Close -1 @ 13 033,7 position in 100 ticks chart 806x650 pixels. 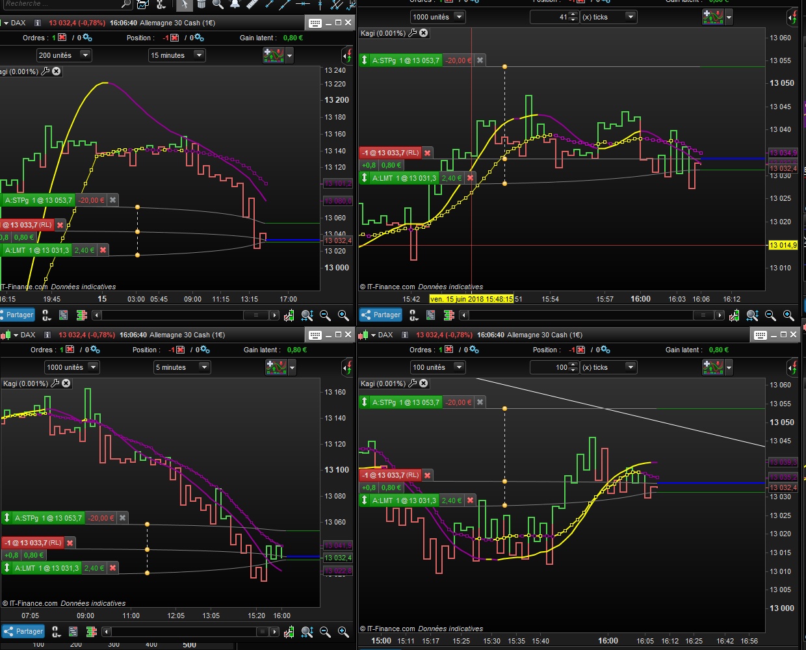(x=427, y=475)
